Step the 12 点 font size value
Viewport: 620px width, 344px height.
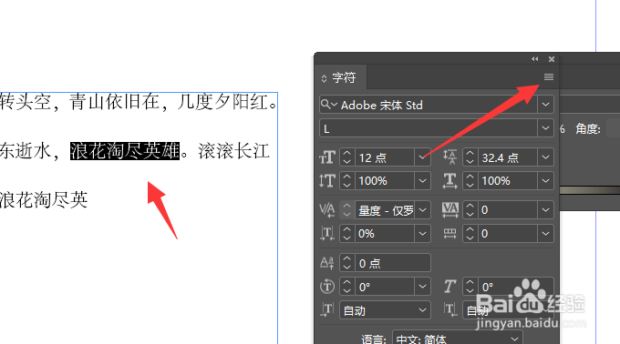pos(346,157)
